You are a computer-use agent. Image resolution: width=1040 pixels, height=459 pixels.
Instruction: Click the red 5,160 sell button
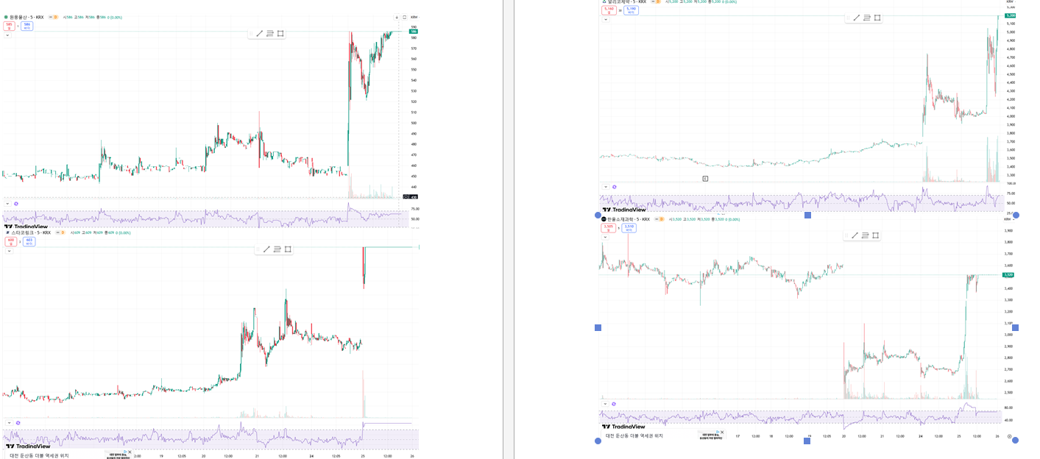(x=609, y=10)
